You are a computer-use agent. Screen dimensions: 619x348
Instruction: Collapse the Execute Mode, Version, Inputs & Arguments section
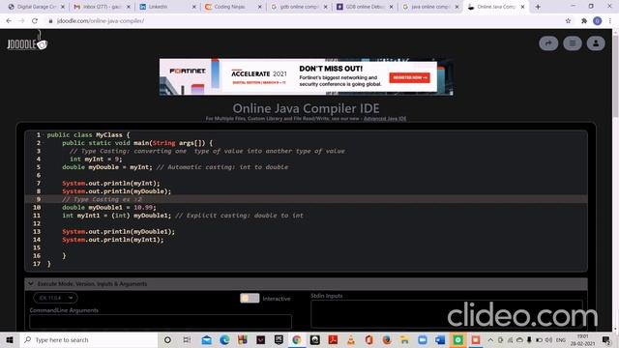click(306, 283)
